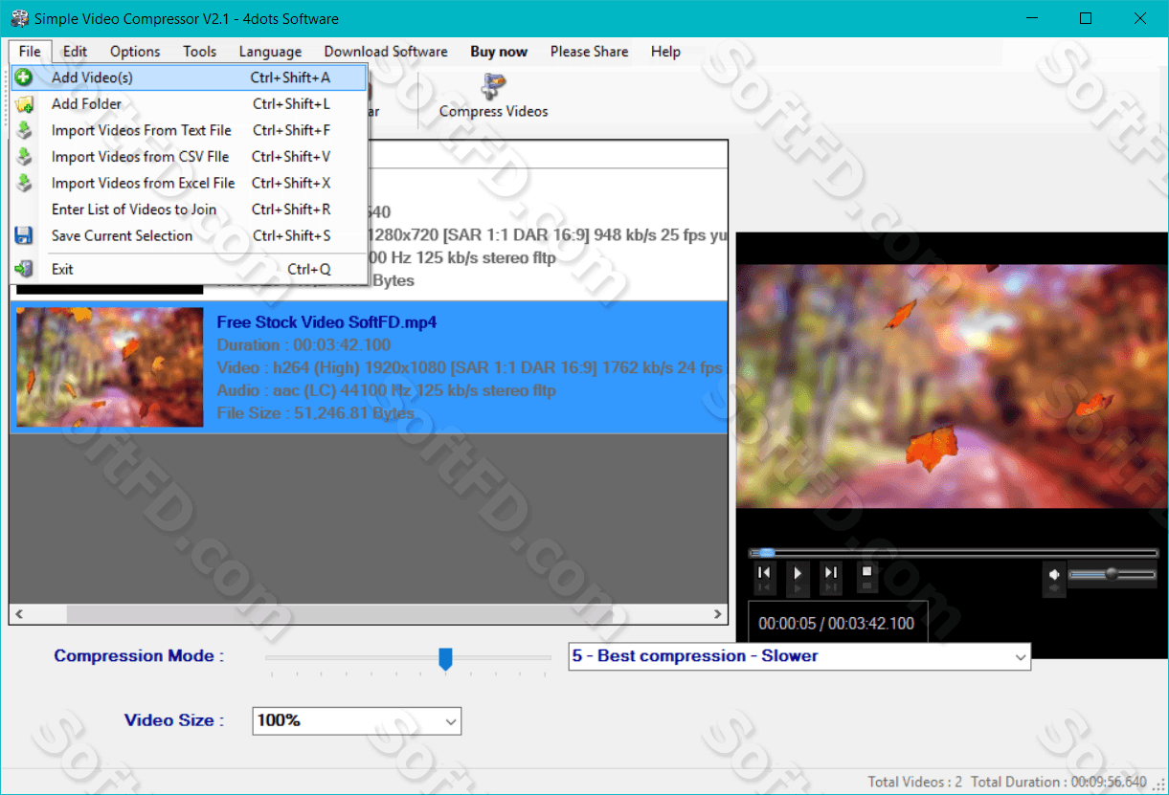Choose Import Videos from CSV File
1169x795 pixels.
[189, 157]
